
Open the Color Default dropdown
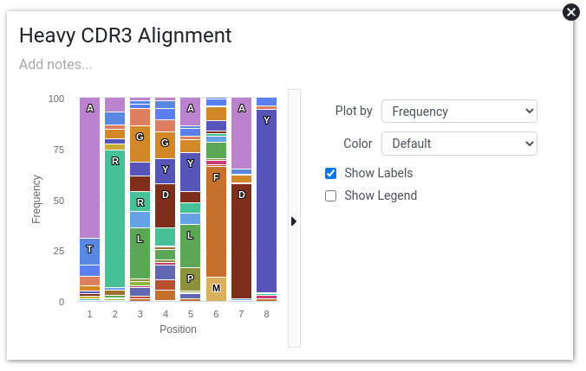[459, 144]
